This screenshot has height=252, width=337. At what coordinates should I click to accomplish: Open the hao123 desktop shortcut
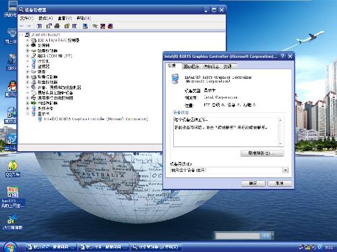pos(13,197)
